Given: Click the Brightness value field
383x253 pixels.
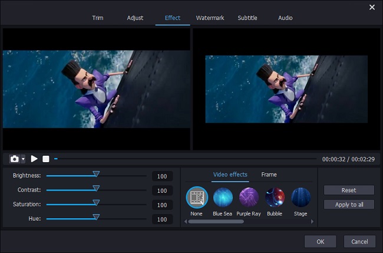Looking at the screenshot, I should coord(162,176).
